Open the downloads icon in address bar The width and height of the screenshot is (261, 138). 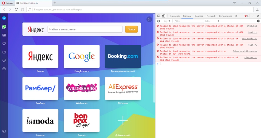(x=257, y=10)
